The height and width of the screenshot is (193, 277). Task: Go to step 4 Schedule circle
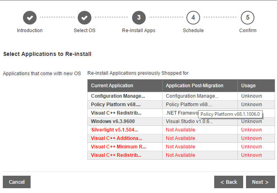pyautogui.click(x=193, y=18)
